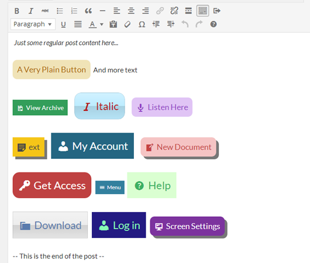
Task: Click the Paste as text clipboard icon
Action: 113,25
